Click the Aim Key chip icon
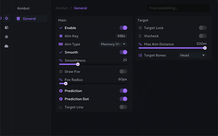The width and height of the screenshot is (218, 136). coord(61,36)
